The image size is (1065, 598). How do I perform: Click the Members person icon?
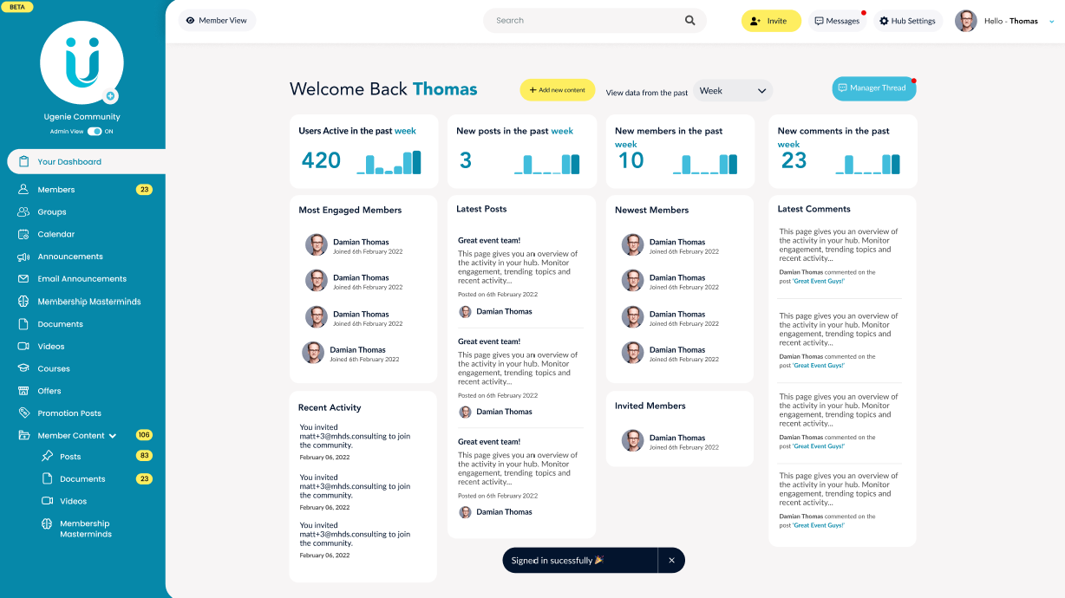(x=23, y=189)
